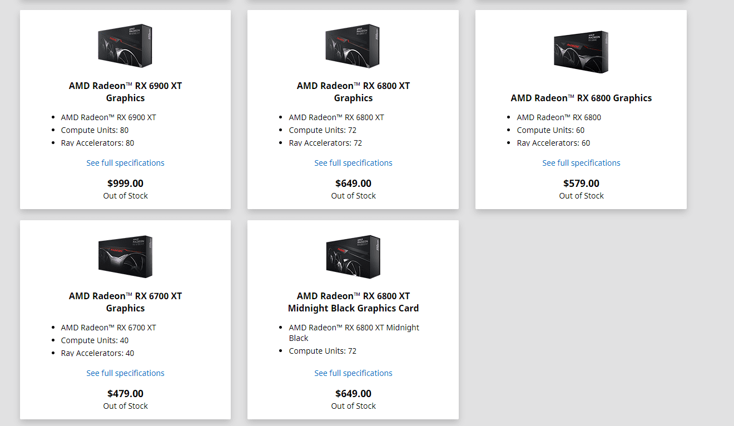This screenshot has height=426, width=734.
Task: Click the $479.00 price on RX 6700 XT
Action: point(125,394)
